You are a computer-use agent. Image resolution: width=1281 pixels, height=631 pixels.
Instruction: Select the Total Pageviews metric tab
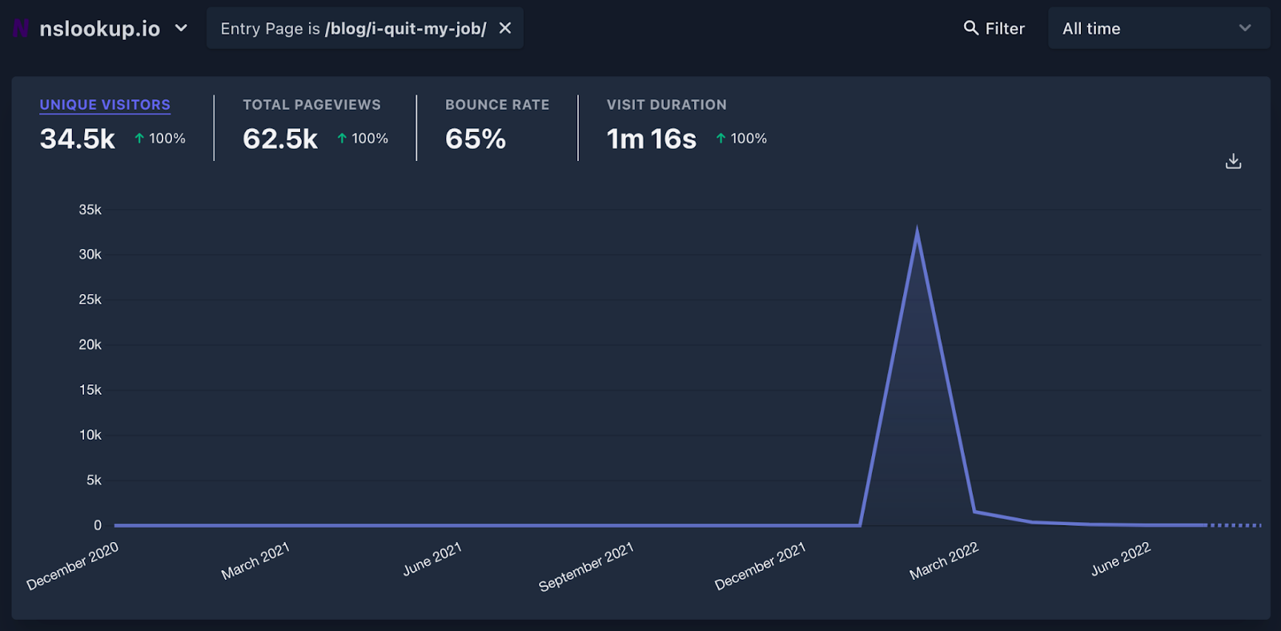[x=311, y=105]
